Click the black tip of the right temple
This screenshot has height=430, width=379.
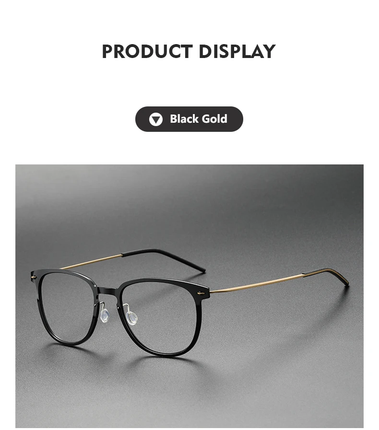point(327,277)
